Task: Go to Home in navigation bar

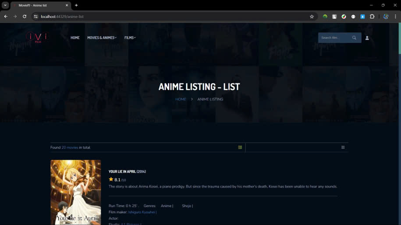Action: pos(75,38)
